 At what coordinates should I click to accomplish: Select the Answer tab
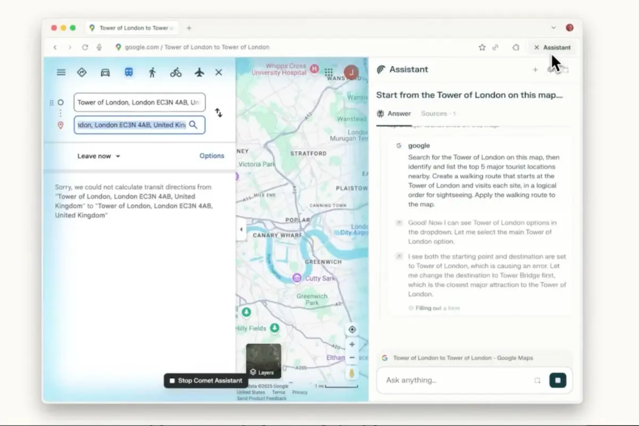398,113
